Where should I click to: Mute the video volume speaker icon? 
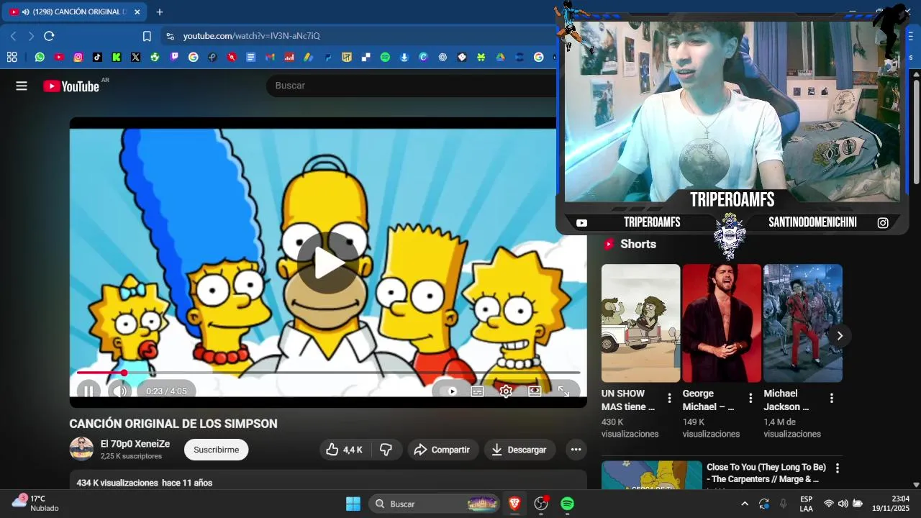(x=119, y=391)
